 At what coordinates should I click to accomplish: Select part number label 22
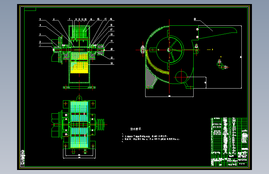point(112,63)
